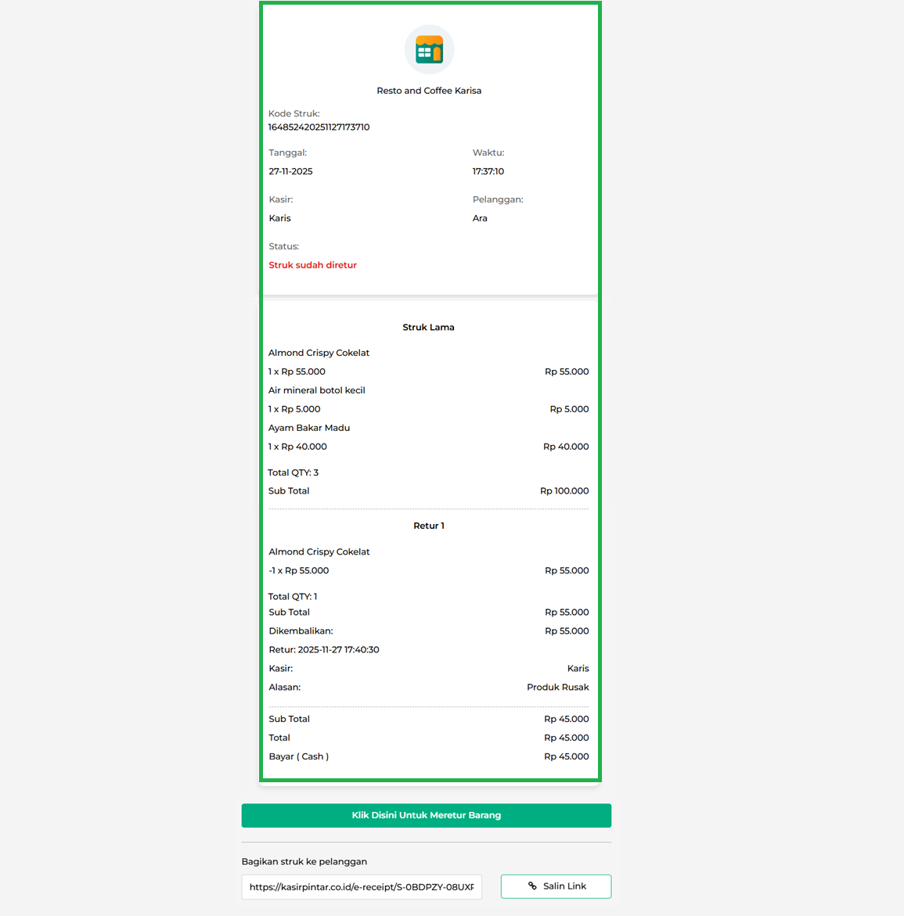This screenshot has width=904, height=916.
Task: Click the Retur 1 section heading
Action: point(428,526)
